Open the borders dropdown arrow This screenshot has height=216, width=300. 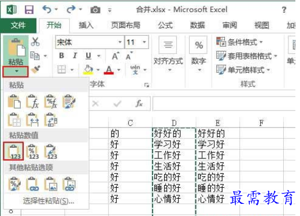(x=72, y=70)
